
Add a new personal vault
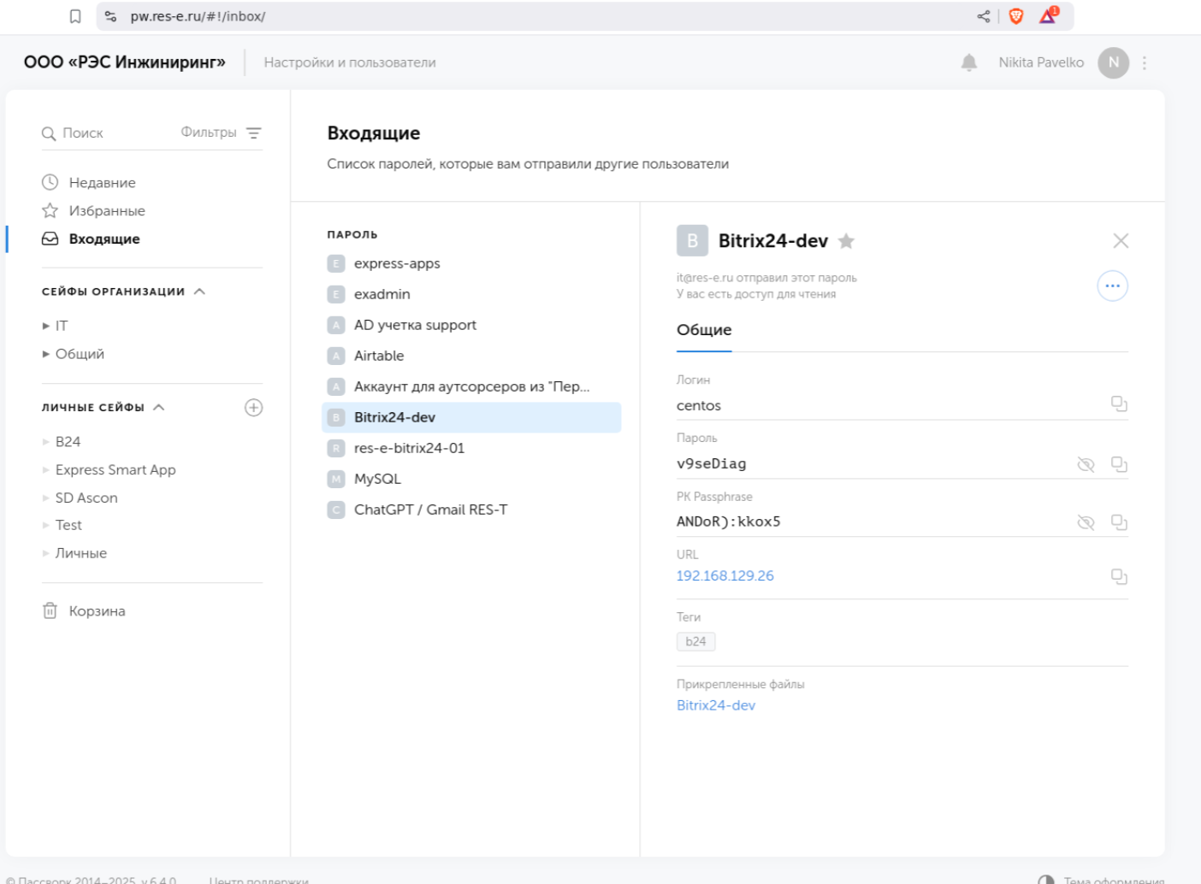[253, 408]
